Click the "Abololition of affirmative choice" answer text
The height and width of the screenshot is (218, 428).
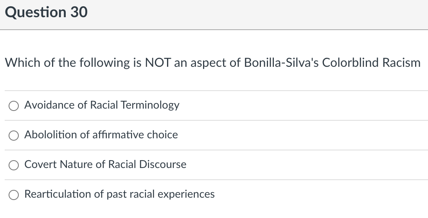101,135
